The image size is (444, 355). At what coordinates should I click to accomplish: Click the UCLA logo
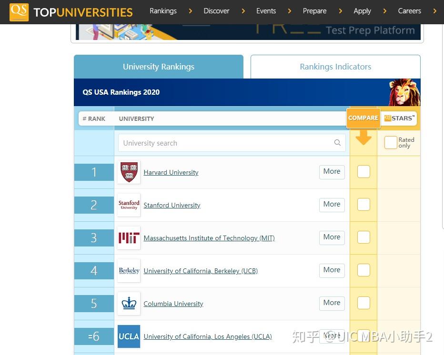point(129,336)
